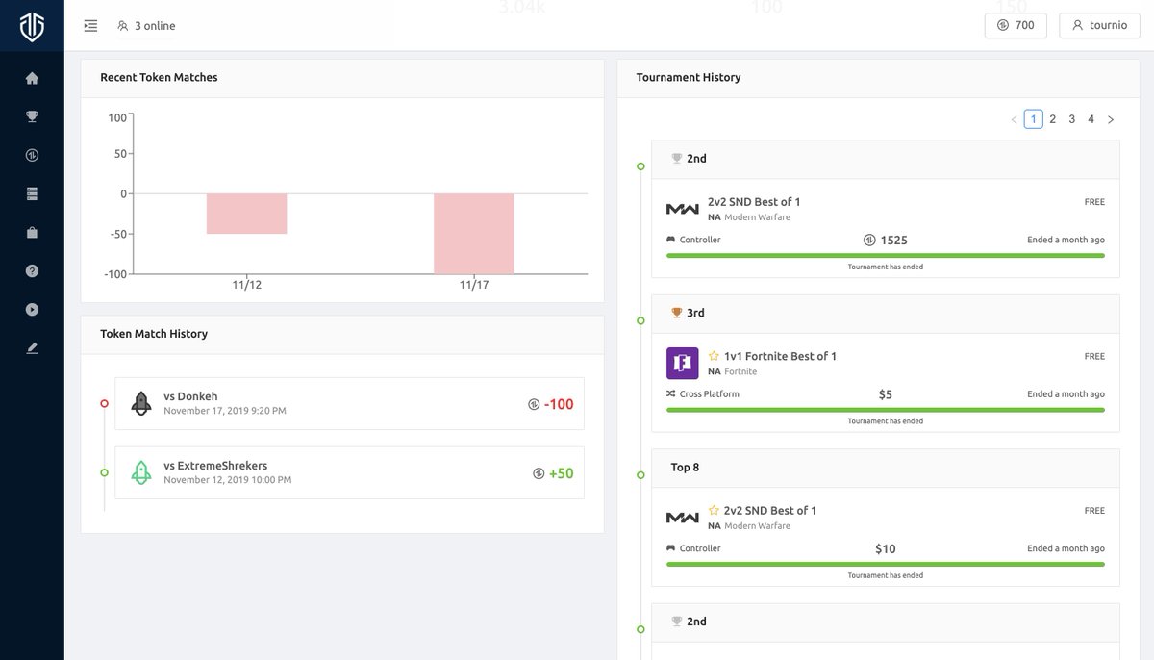
Task: Click the Tournament History heading
Action: click(x=689, y=77)
